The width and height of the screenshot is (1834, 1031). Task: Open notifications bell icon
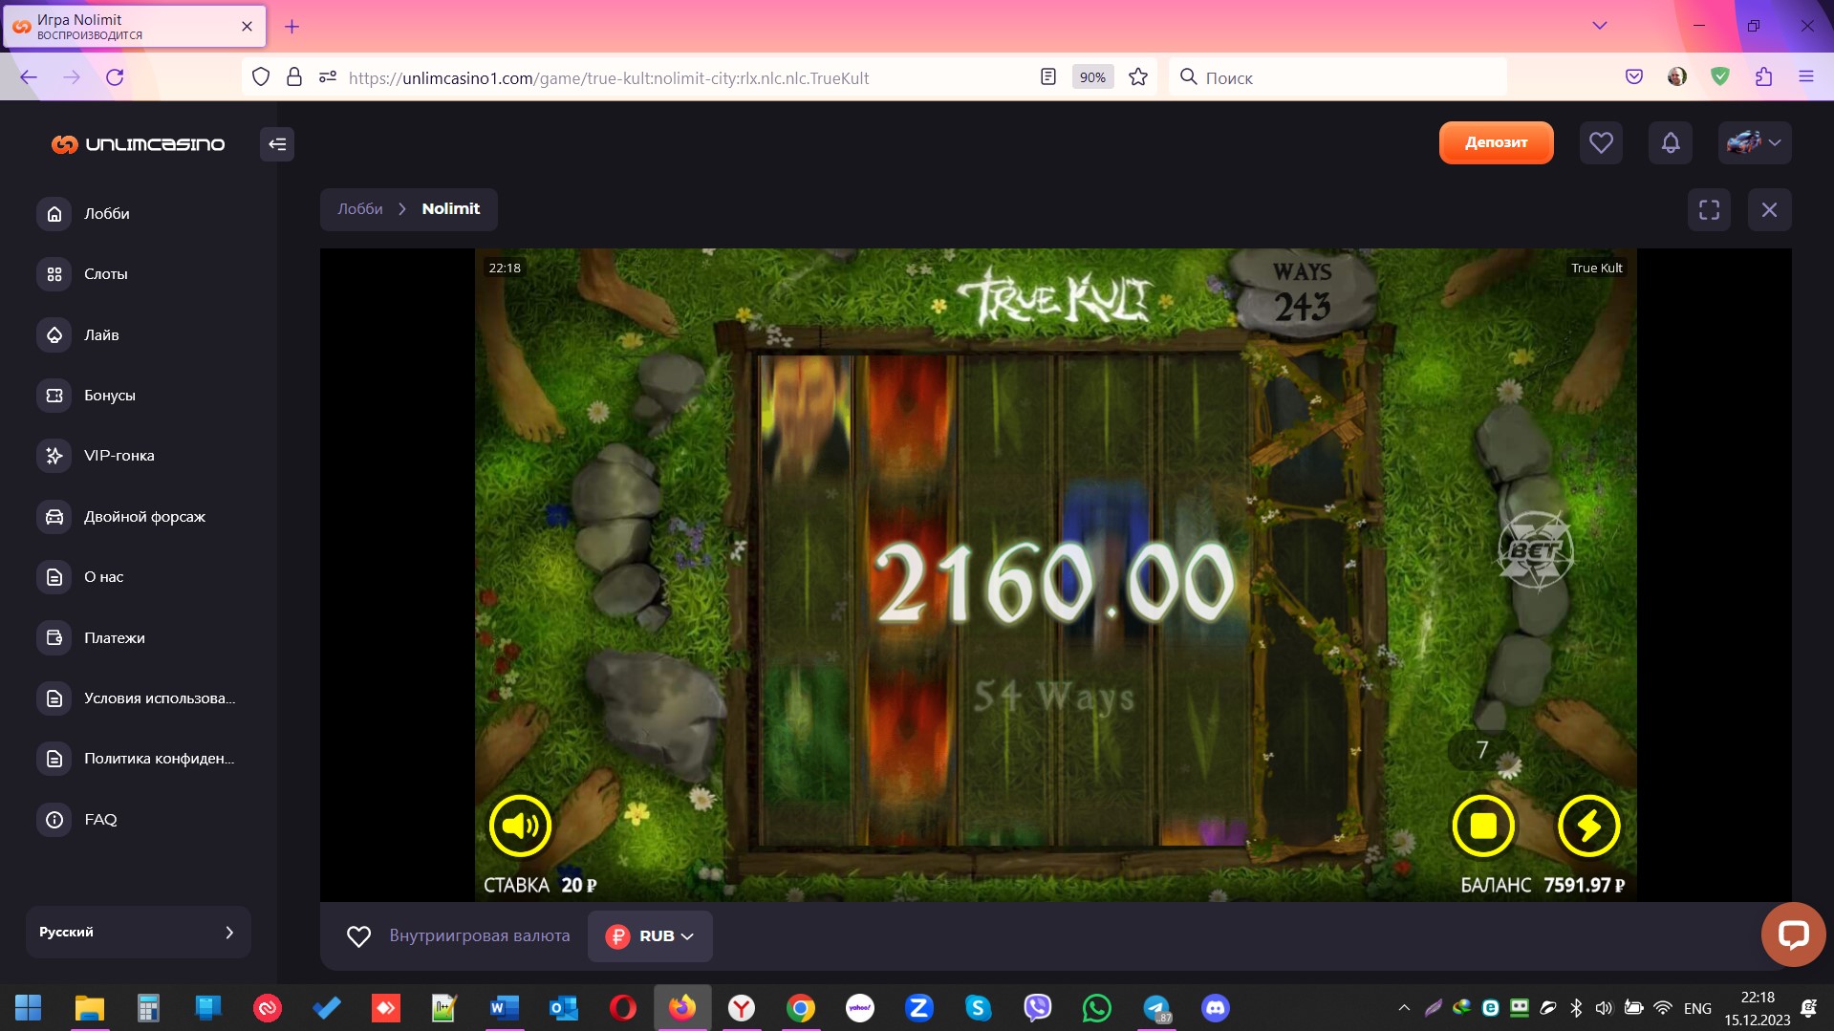tap(1670, 142)
